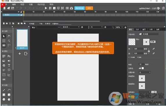Image resolution: width=166 pixels, height=106 pixels.
Task: Open the fourth menu bar item
Action: [x=31, y=4]
